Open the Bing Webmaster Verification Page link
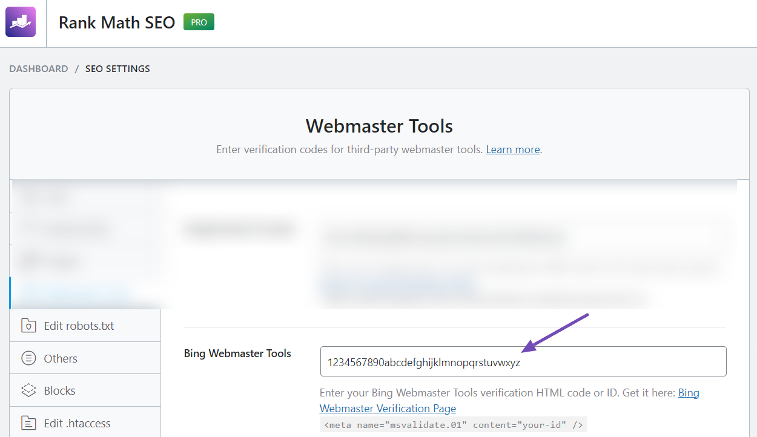Image resolution: width=757 pixels, height=437 pixels. pyautogui.click(x=388, y=408)
